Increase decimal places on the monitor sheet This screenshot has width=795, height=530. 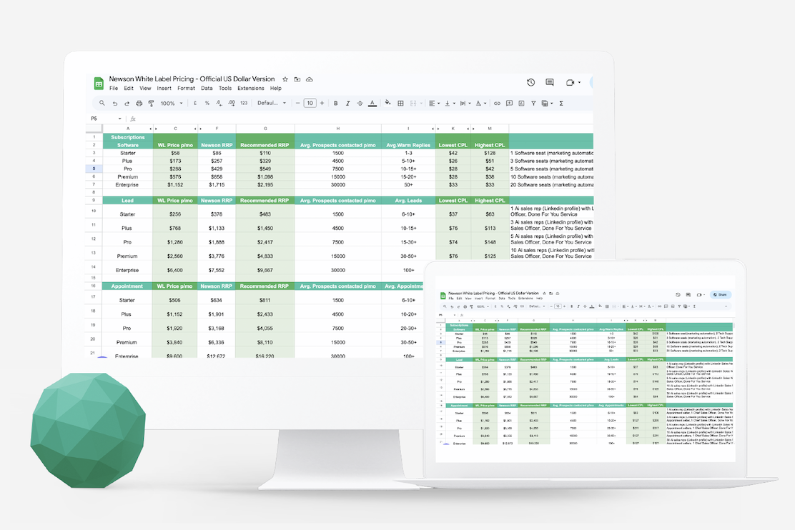[231, 104]
